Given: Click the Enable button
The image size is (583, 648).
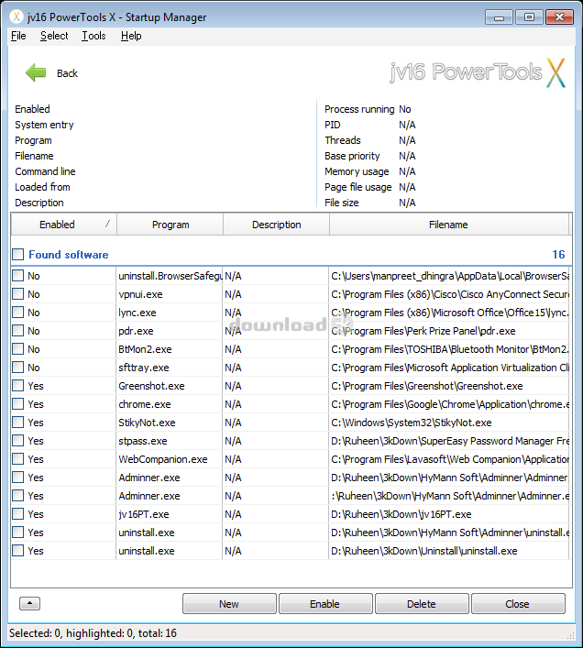Looking at the screenshot, I should tap(325, 604).
